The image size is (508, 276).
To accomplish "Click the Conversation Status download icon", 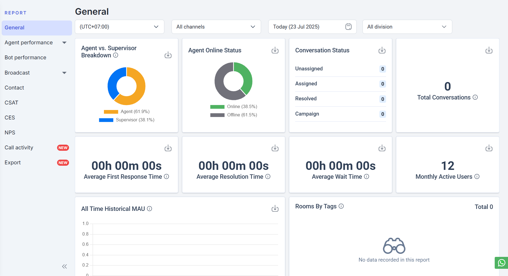I will click(382, 50).
